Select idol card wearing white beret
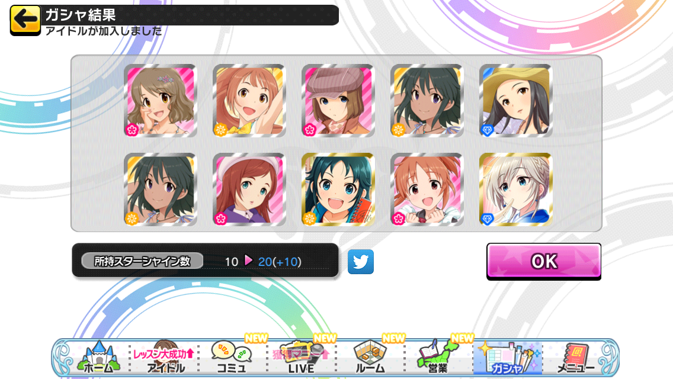The width and height of the screenshot is (673, 379). click(249, 189)
